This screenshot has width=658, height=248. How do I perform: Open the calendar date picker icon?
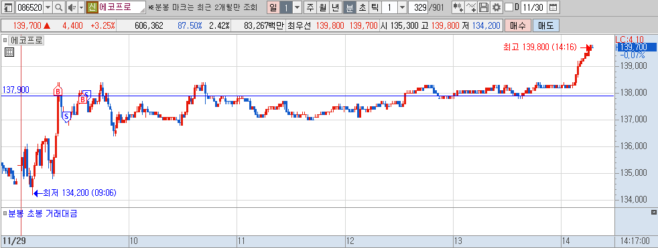pos(553,7)
